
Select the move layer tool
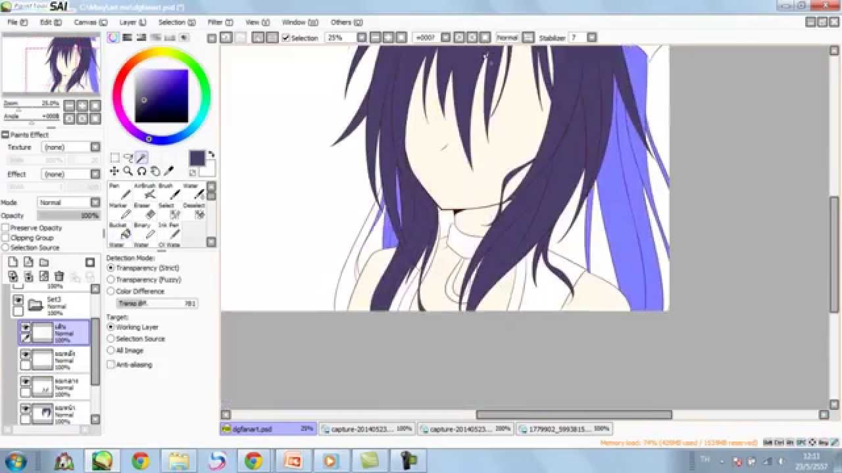[x=114, y=171]
